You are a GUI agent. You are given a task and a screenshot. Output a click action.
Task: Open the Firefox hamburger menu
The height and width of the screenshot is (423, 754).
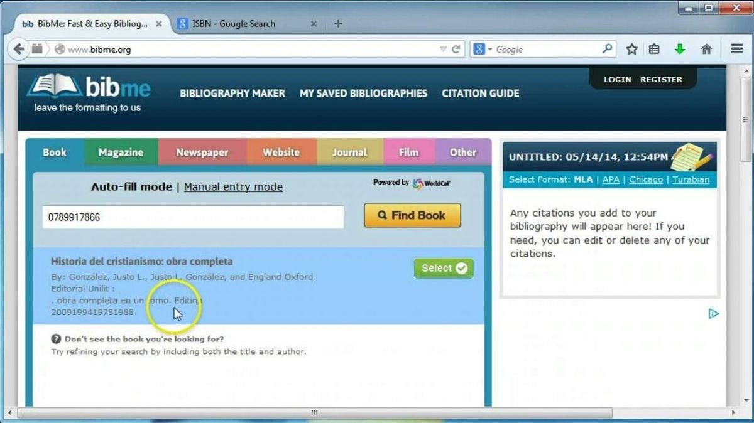click(736, 49)
